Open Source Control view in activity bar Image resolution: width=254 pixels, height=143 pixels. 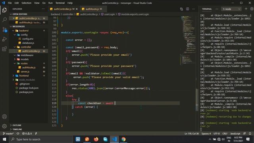(x=4, y=29)
